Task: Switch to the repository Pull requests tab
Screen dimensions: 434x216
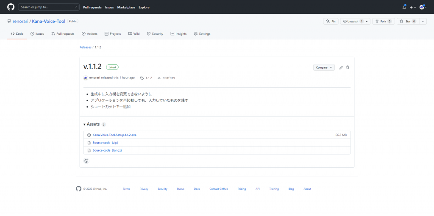Action: click(x=63, y=34)
